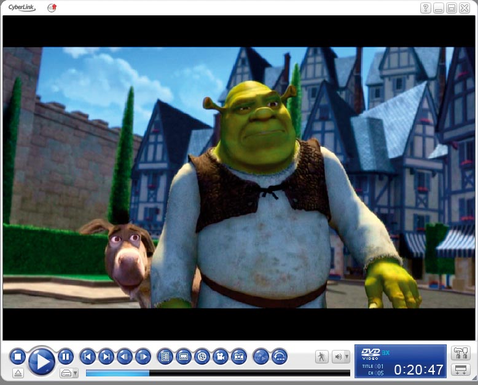Step backward one frame
This screenshot has height=385, width=478.
point(125,356)
